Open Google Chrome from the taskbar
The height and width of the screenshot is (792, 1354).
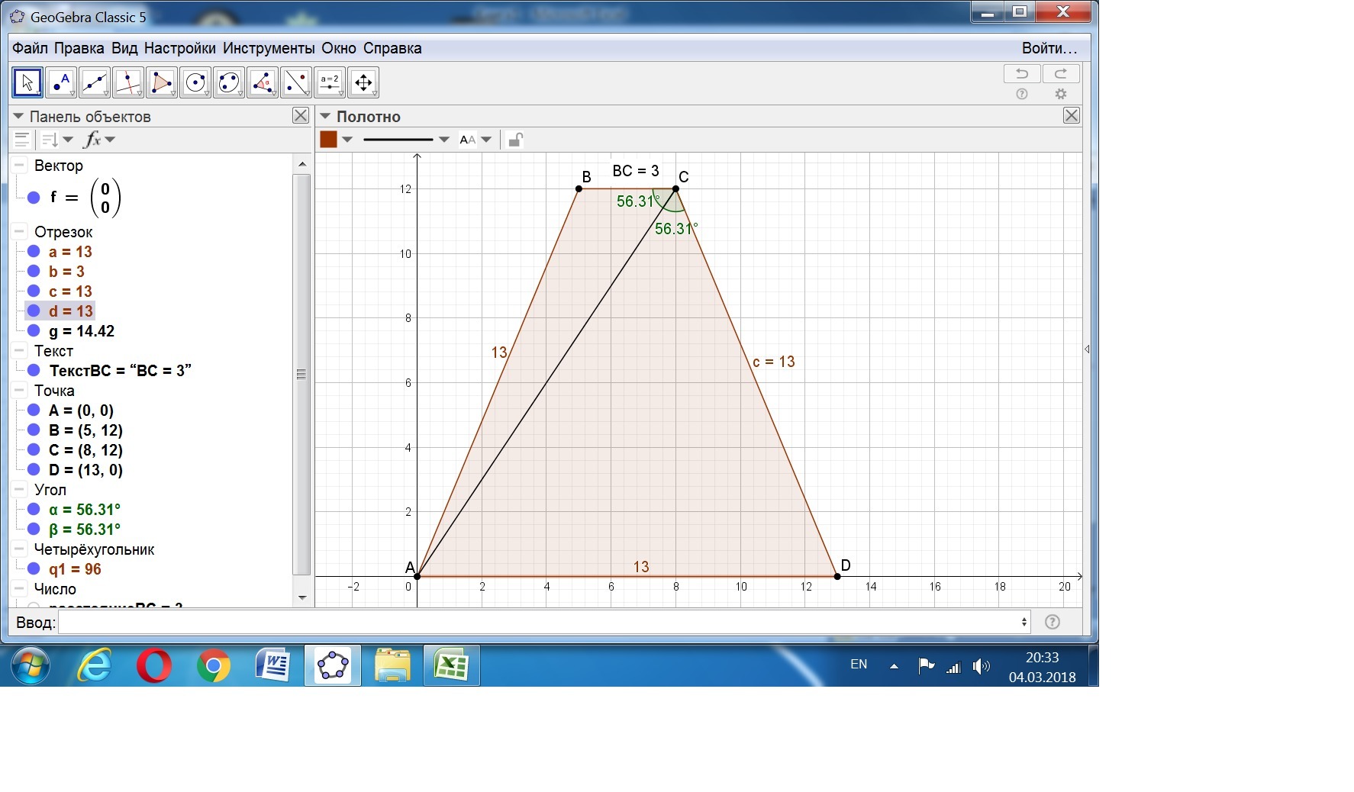pyautogui.click(x=214, y=666)
